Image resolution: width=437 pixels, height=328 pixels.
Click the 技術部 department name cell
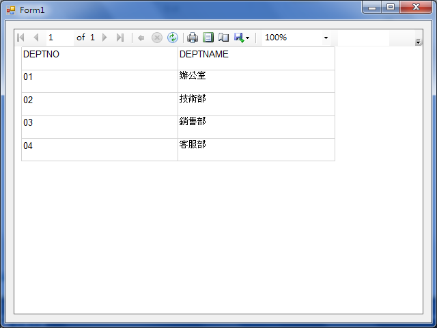257,104
